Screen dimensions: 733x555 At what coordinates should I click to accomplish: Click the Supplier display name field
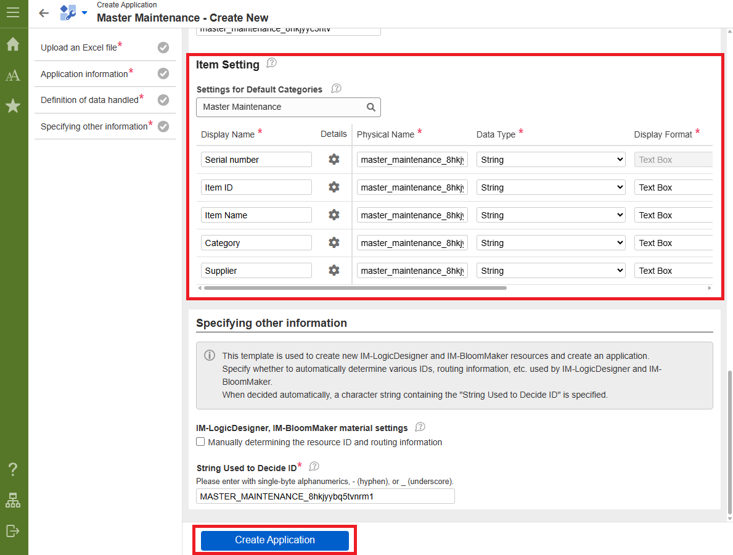[256, 270]
